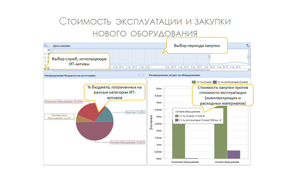This screenshot has height=177, width=290.
Task: Click the 2 кв. 2012 timeline label
Action: (145, 67)
